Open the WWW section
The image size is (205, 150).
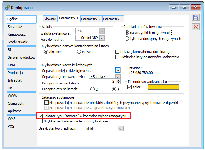point(21,96)
